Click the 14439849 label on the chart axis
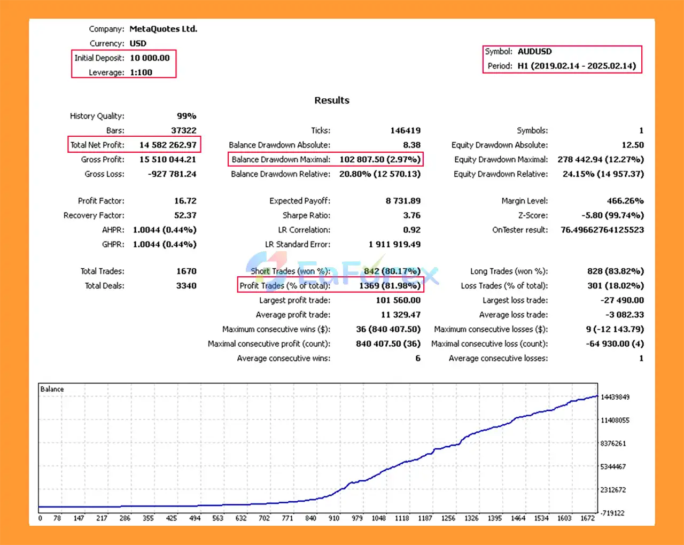684x545 pixels. click(x=615, y=397)
